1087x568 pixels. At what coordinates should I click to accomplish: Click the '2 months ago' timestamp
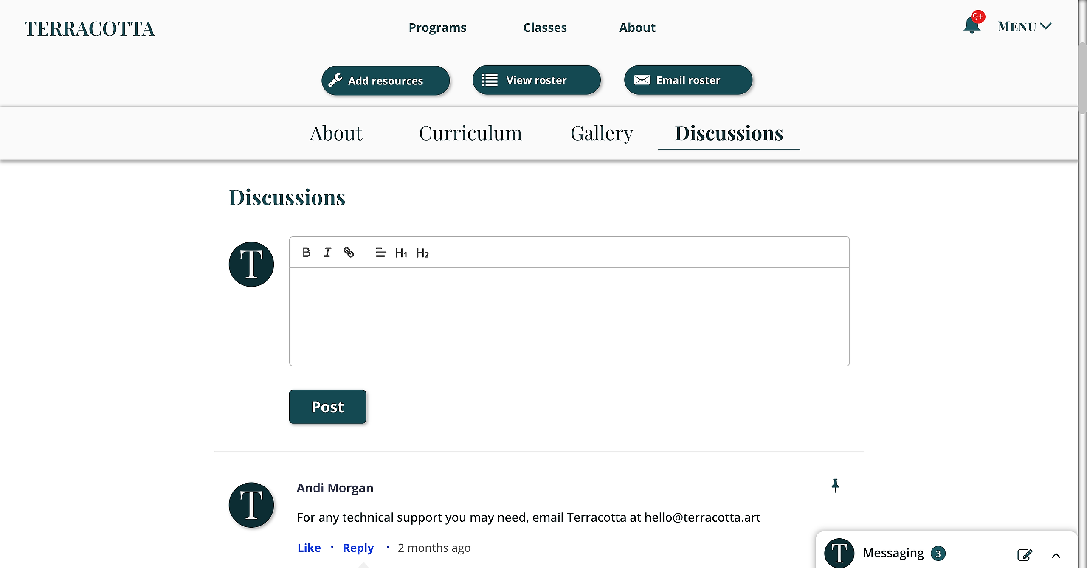(x=434, y=548)
